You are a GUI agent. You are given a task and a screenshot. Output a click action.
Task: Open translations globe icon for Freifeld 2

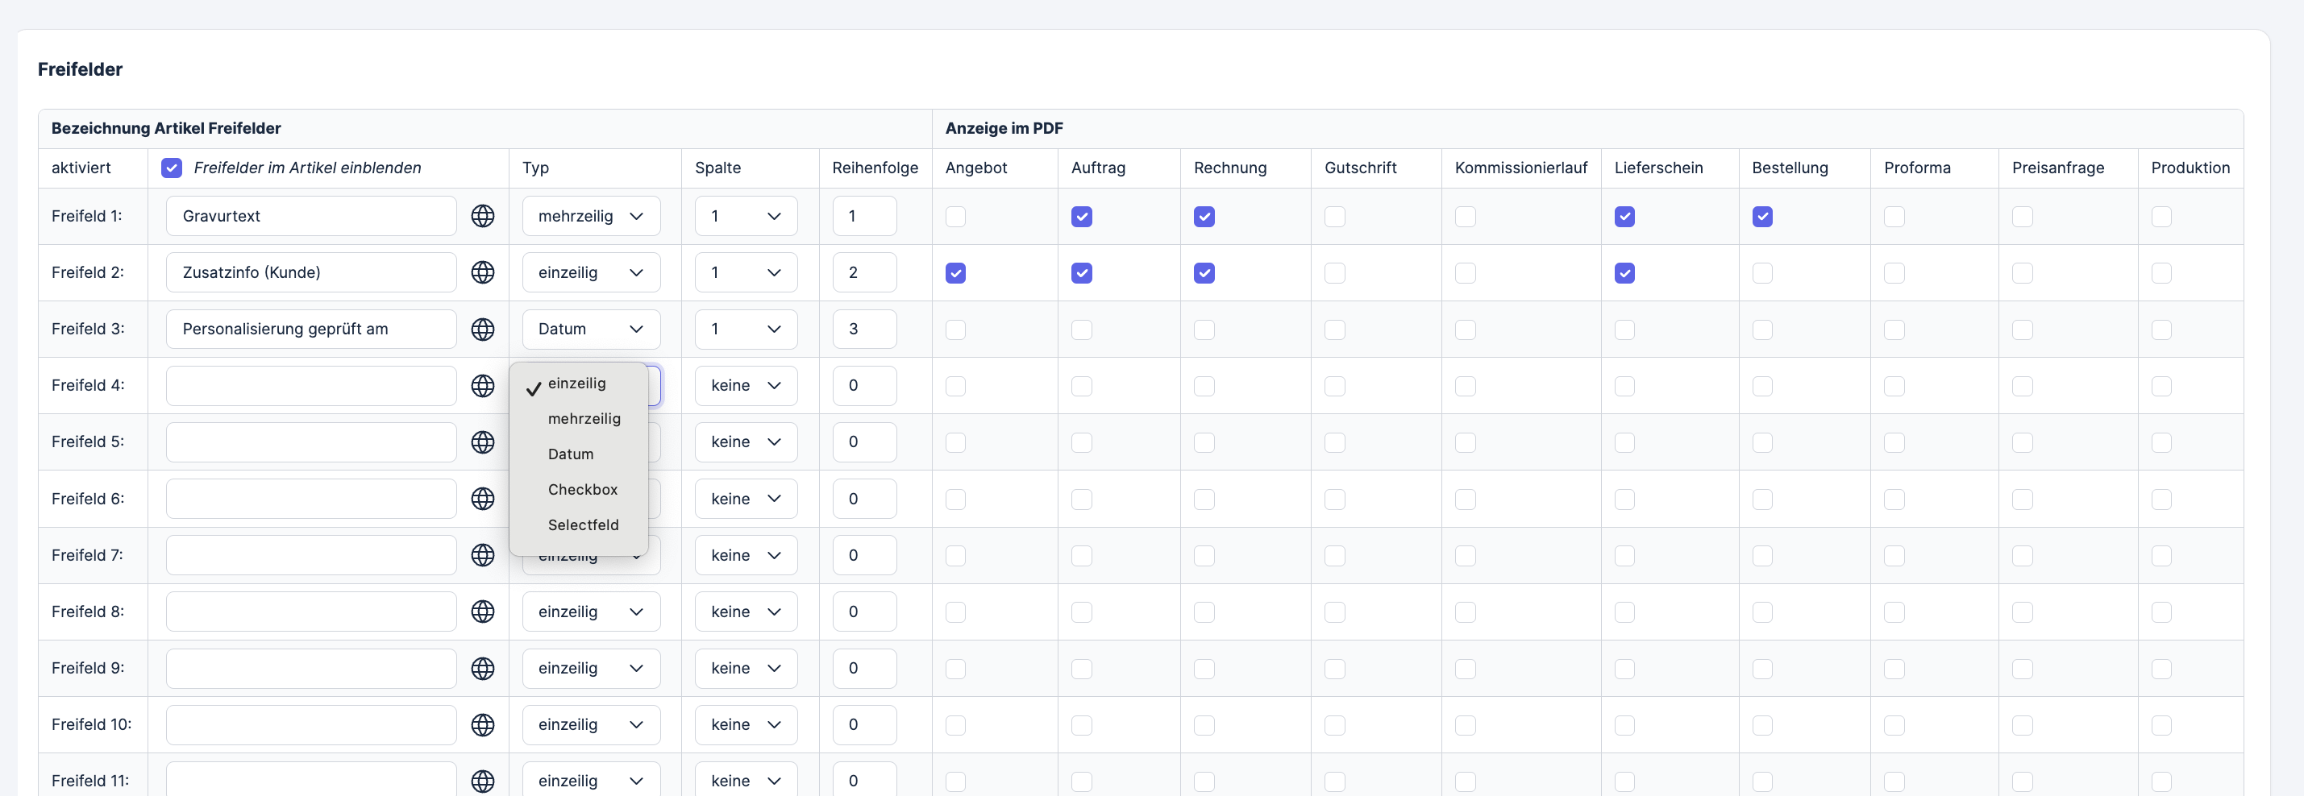[482, 272]
